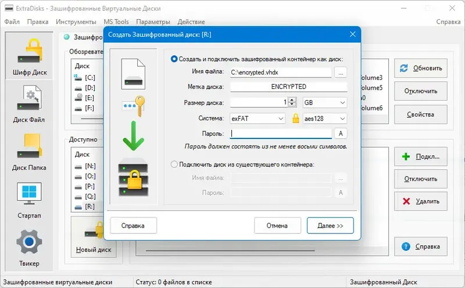Open the Инструменты menu
Viewport: 465px width, 288px height.
coord(76,22)
